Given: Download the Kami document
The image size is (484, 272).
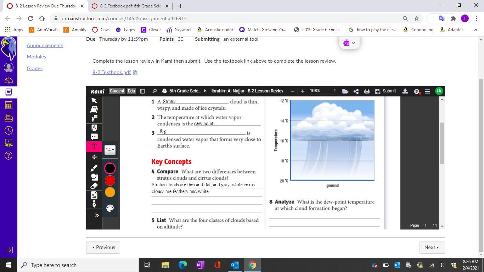Looking at the screenshot, I should (x=405, y=91).
